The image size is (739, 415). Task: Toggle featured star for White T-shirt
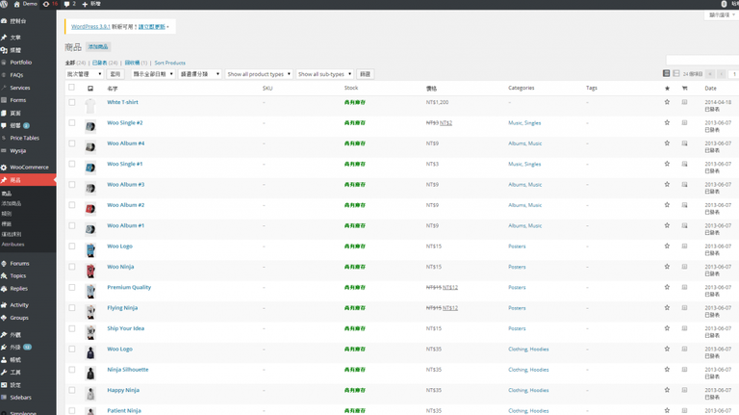pyautogui.click(x=667, y=102)
